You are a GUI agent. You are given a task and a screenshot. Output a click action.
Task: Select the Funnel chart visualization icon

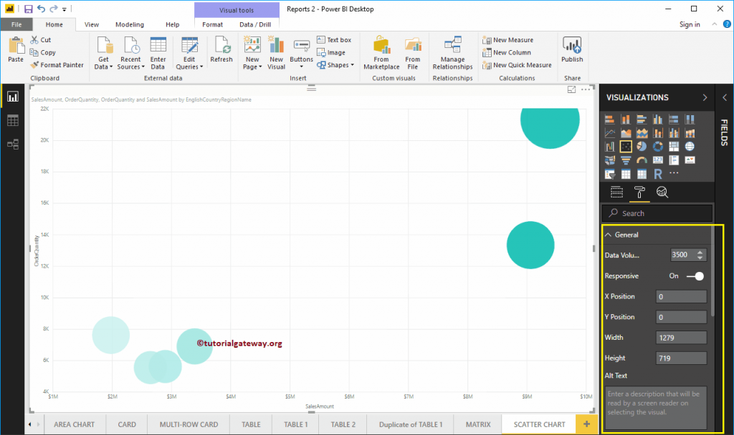click(626, 159)
